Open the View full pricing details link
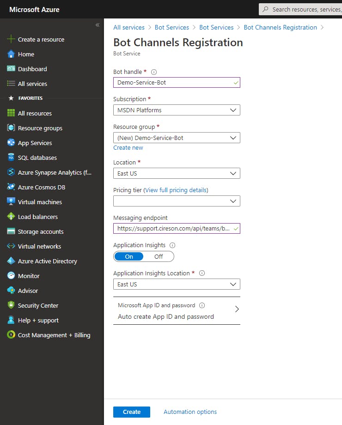Viewport: 342px width, 425px height. 176,190
